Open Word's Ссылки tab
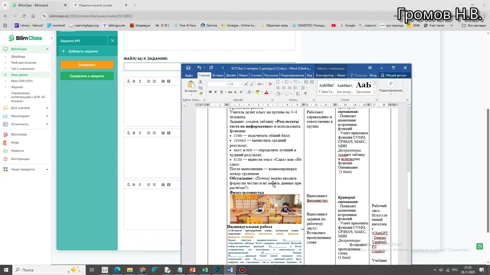490x275 pixels. tap(256, 75)
